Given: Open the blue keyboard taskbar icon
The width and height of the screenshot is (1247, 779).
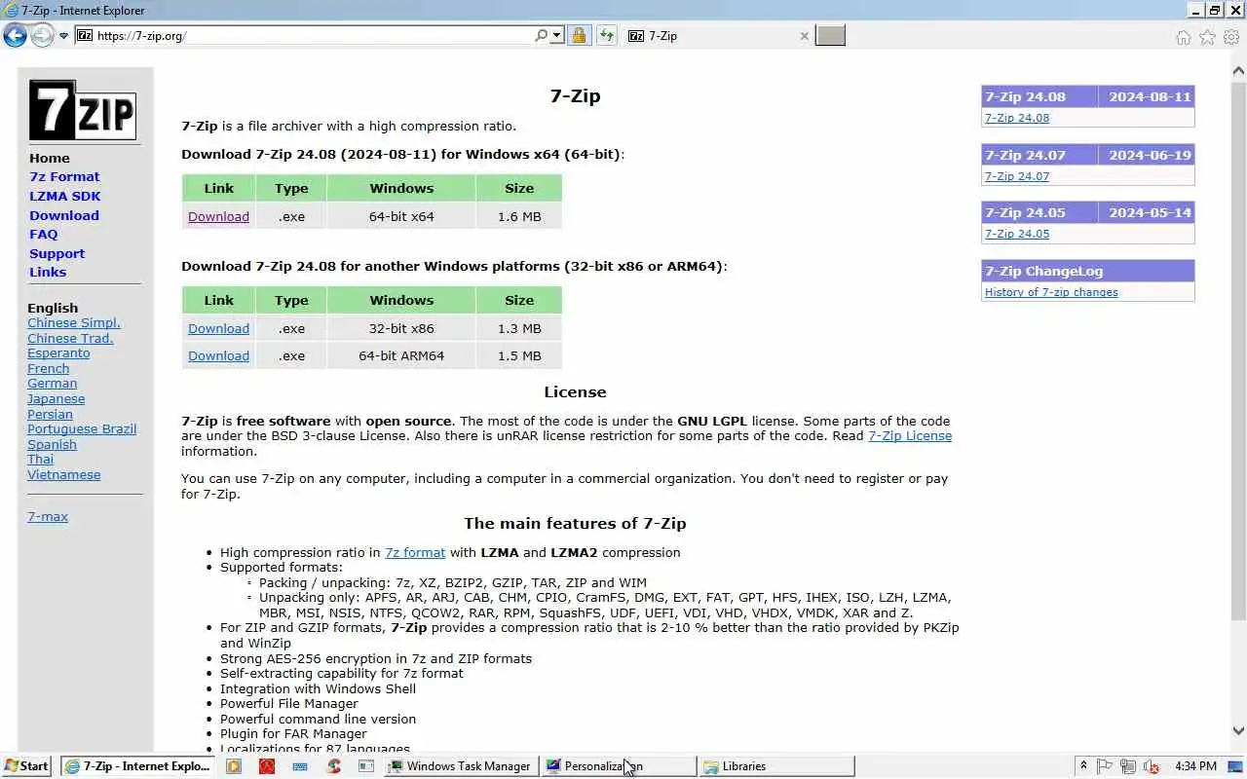Looking at the screenshot, I should click(300, 766).
